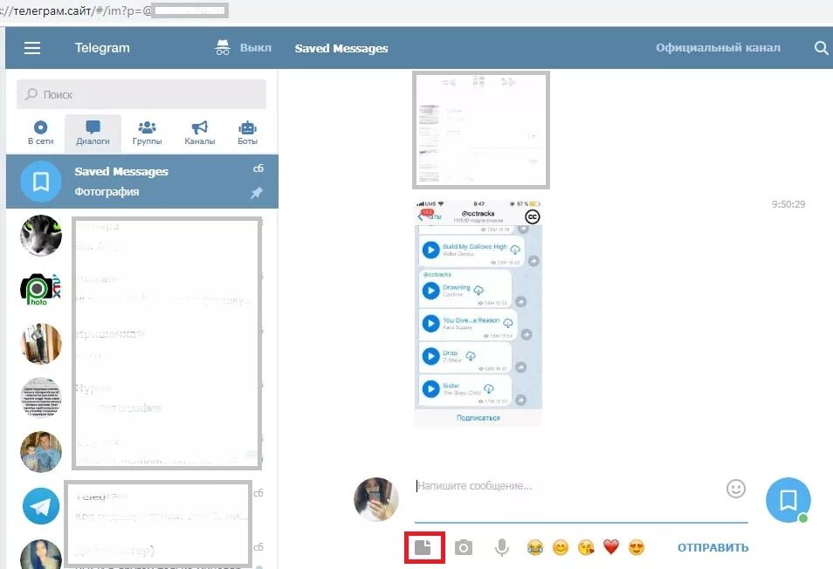Insert the red heart emoji

click(611, 546)
